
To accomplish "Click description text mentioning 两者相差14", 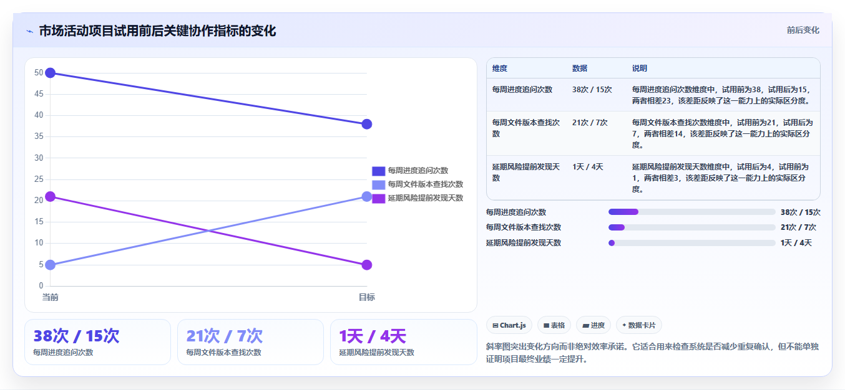I will tap(723, 134).
